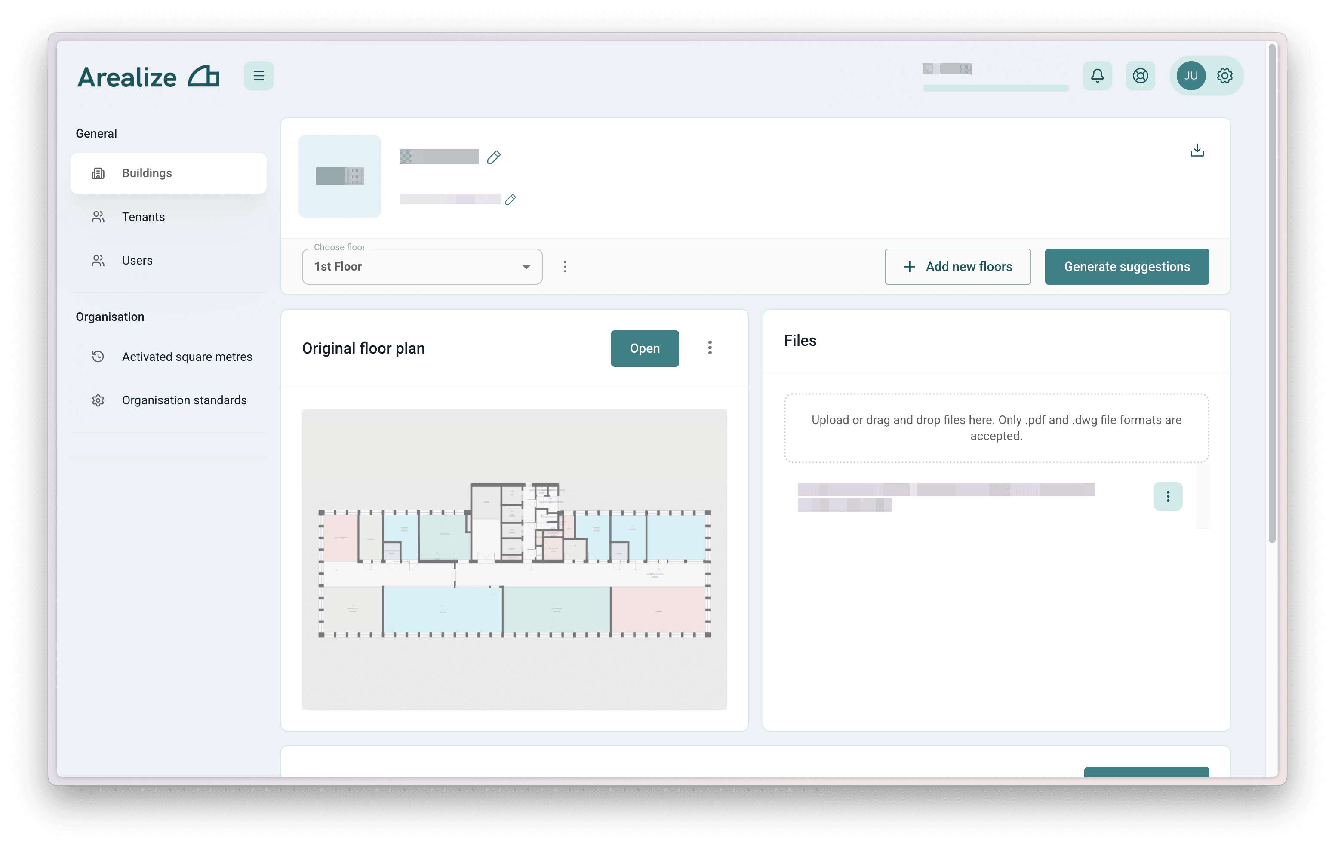Open the settings gear in the header
1335x849 pixels.
tap(1224, 76)
